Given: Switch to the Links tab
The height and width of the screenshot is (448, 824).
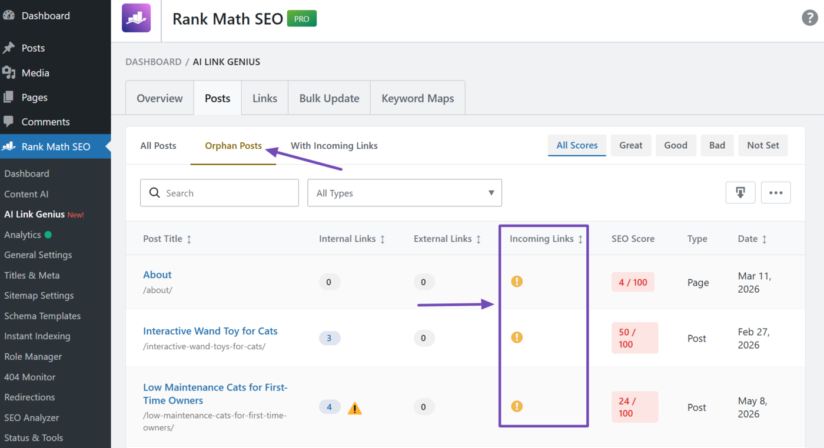Looking at the screenshot, I should [x=265, y=98].
